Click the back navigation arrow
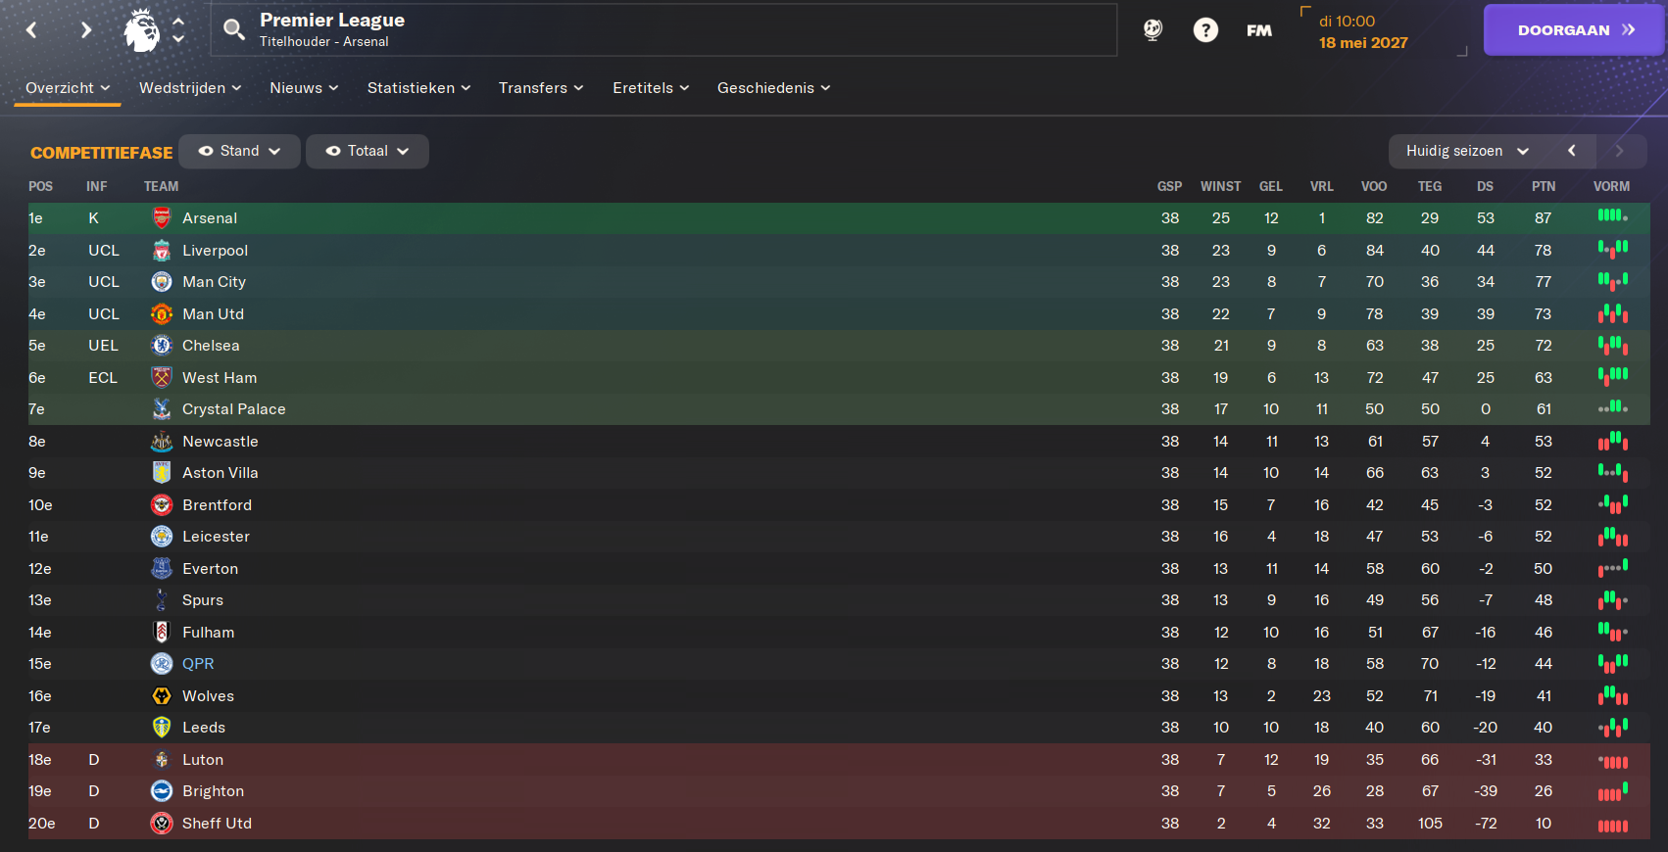Image resolution: width=1668 pixels, height=852 pixels. (x=31, y=30)
